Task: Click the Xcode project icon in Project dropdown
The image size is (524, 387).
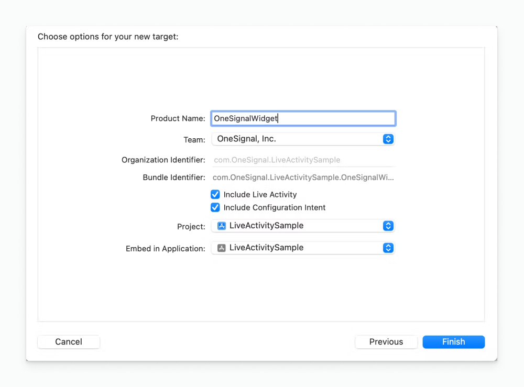Action: pos(222,226)
